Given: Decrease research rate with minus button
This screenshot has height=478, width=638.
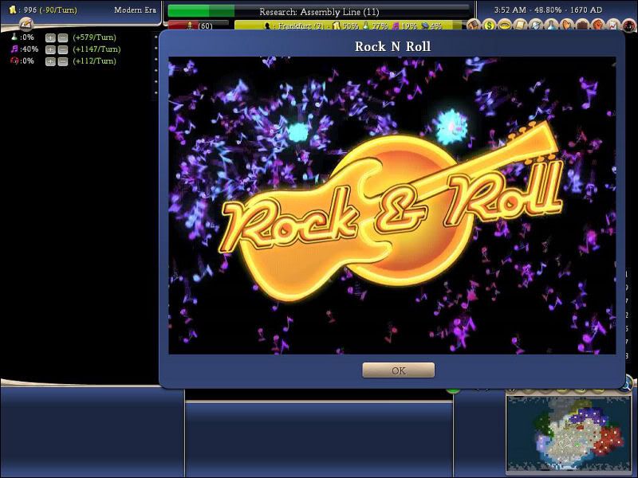Looking at the screenshot, I should [x=63, y=37].
